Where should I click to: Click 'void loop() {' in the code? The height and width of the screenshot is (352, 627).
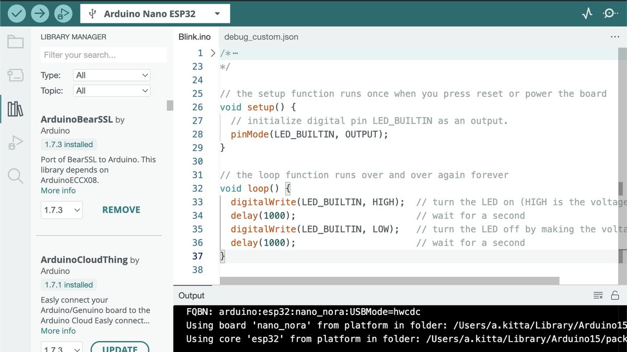(255, 189)
